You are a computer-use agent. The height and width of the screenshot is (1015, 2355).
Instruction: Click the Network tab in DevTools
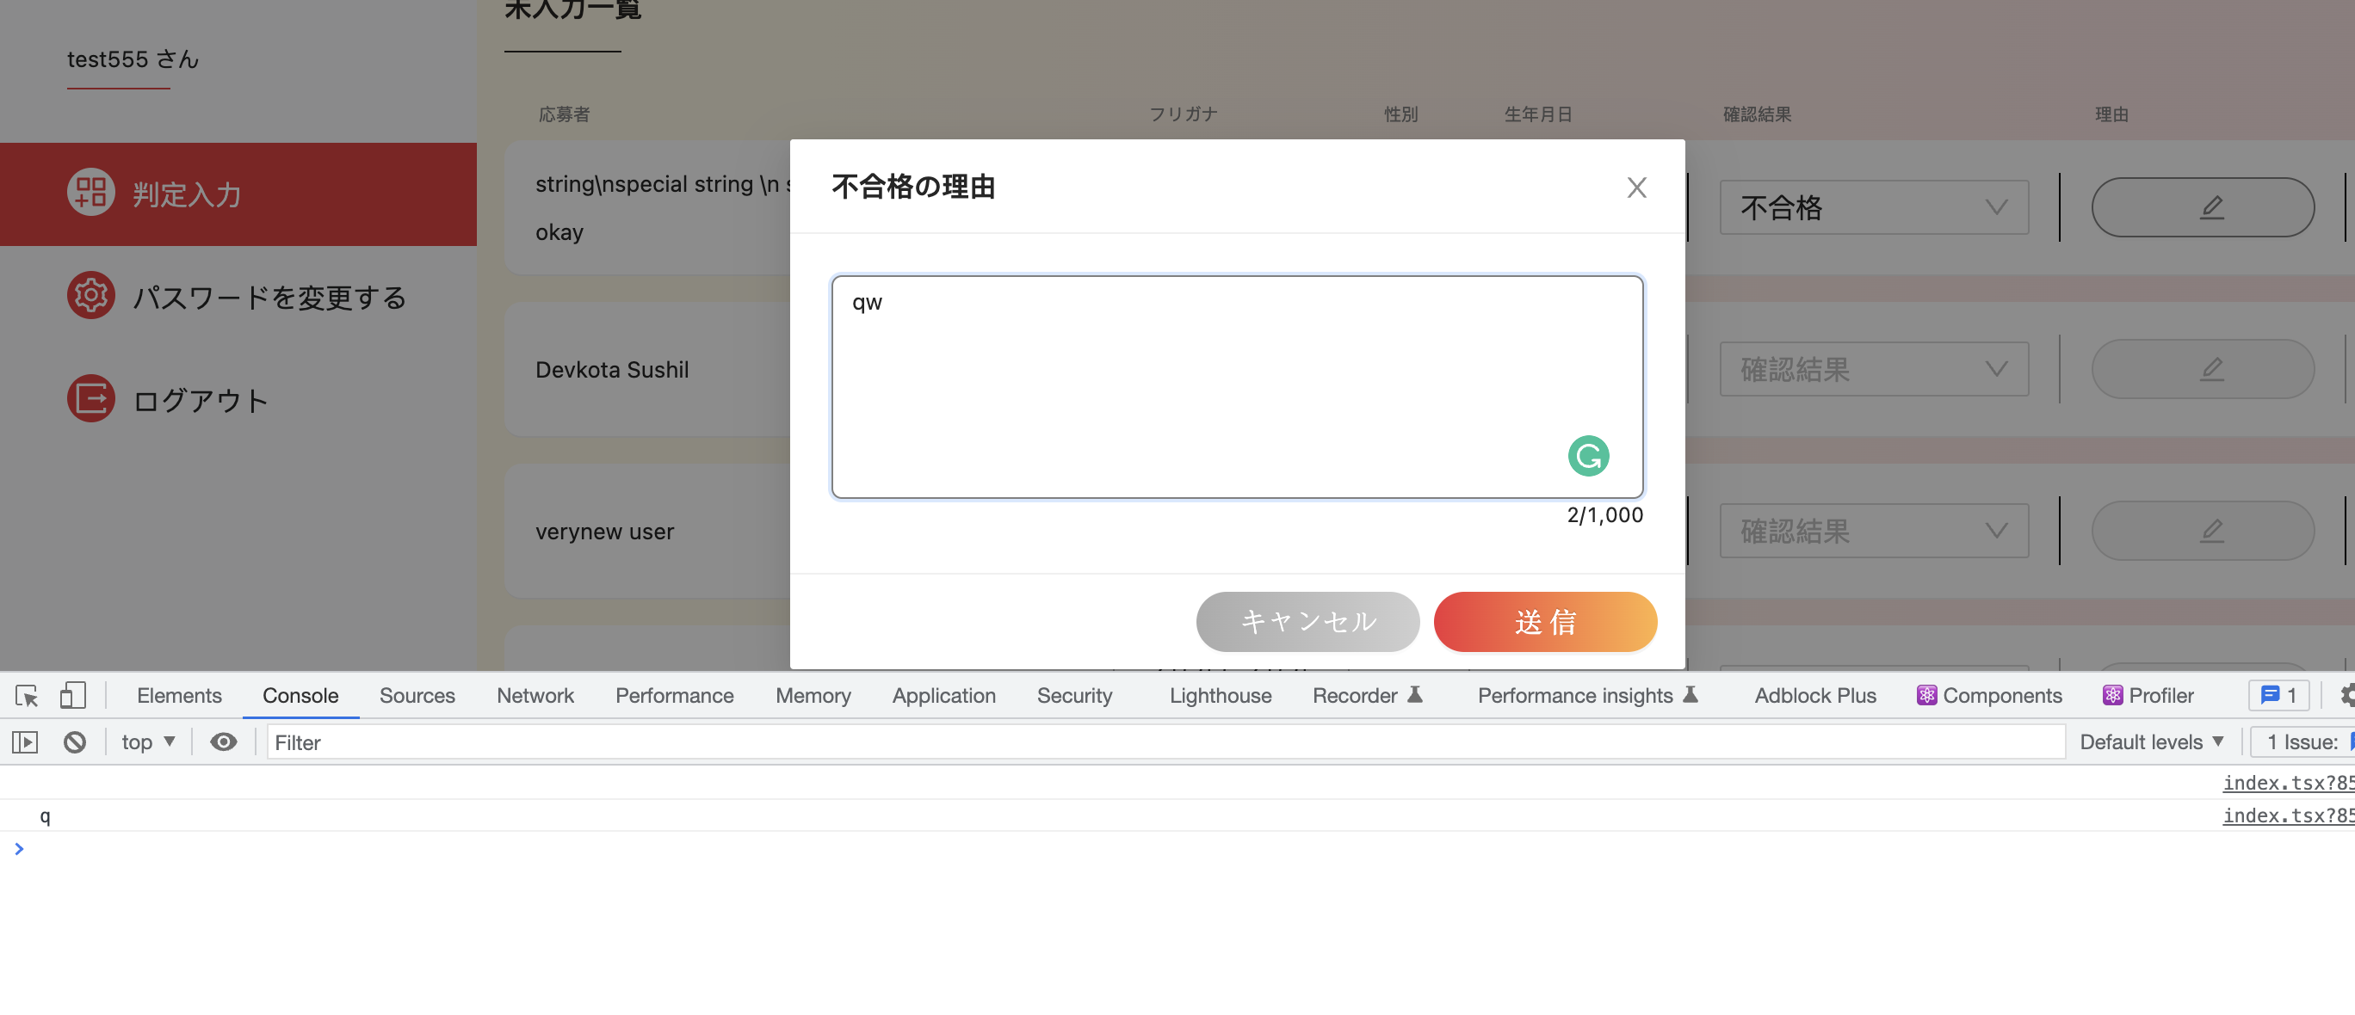point(535,693)
